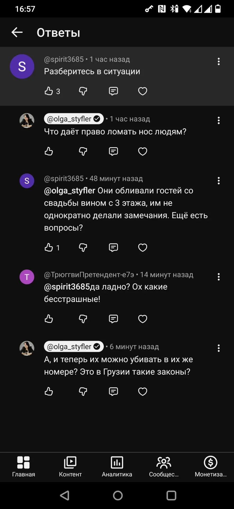Screen dimensions: 234x509
Task: Thumbs down the "Ох какие бесстрашные" comment
Action: click(x=83, y=319)
